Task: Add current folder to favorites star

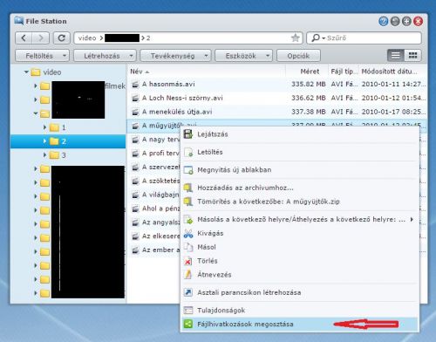Action: coord(296,38)
